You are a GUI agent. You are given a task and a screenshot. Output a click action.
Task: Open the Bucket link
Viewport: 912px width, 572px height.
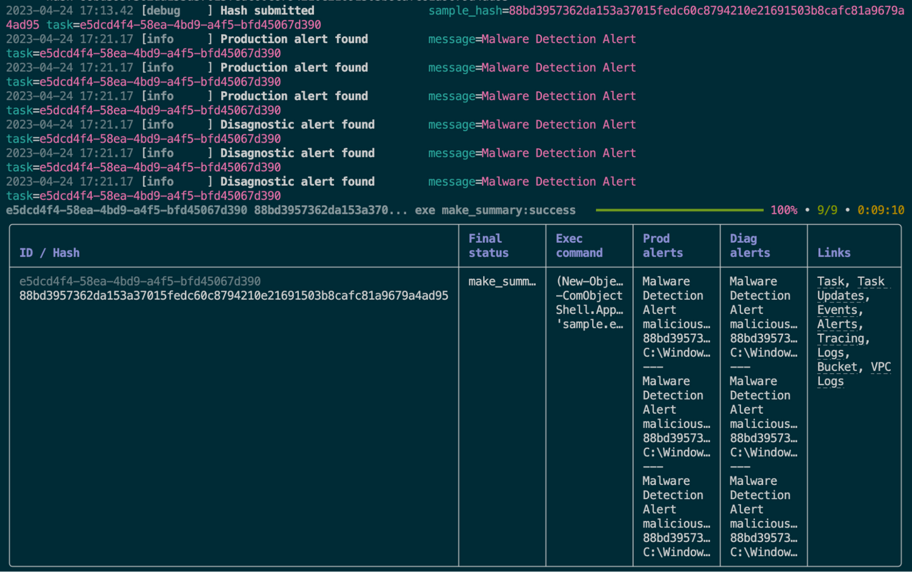click(837, 367)
